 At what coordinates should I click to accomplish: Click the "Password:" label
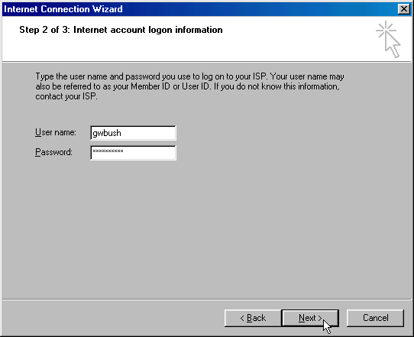point(53,152)
